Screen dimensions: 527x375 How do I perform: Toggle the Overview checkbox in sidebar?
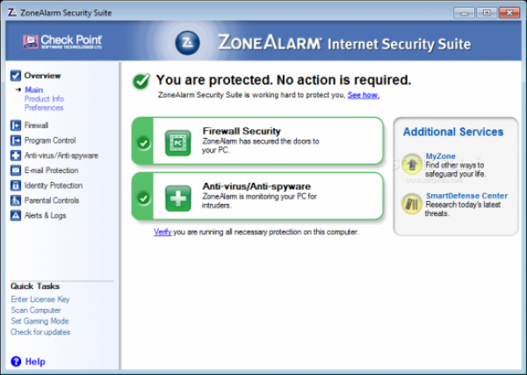pos(16,76)
